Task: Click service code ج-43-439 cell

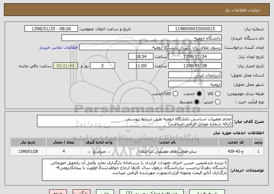Action: (236, 151)
